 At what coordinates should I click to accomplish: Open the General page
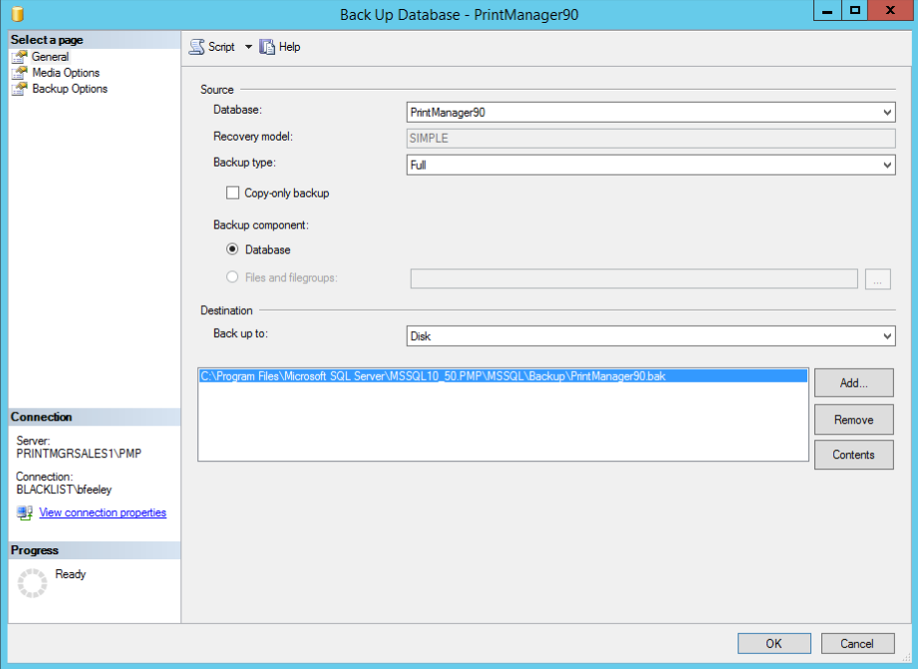pyautogui.click(x=51, y=57)
